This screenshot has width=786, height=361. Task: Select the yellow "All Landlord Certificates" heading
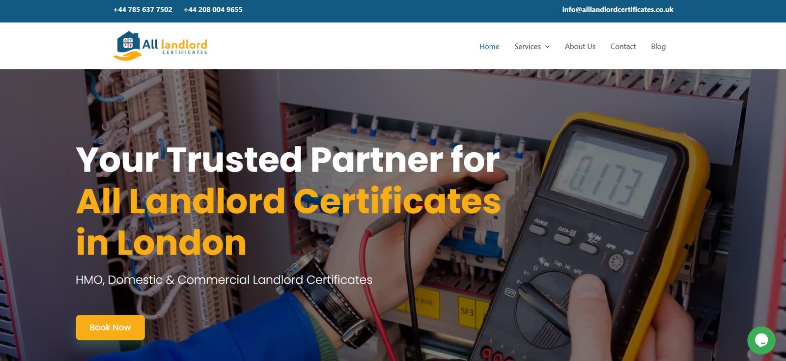[288, 201]
